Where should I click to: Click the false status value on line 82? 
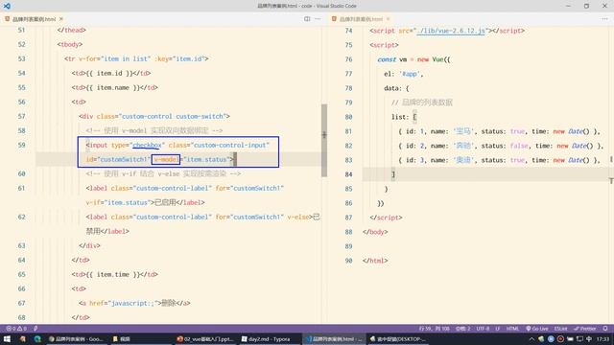(x=519, y=146)
